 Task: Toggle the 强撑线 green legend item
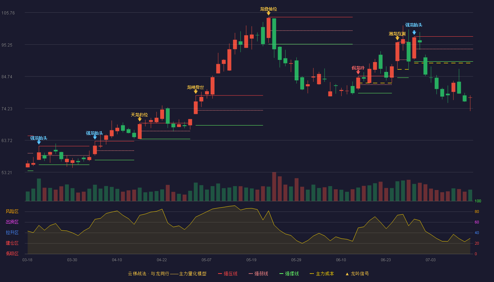(289, 274)
